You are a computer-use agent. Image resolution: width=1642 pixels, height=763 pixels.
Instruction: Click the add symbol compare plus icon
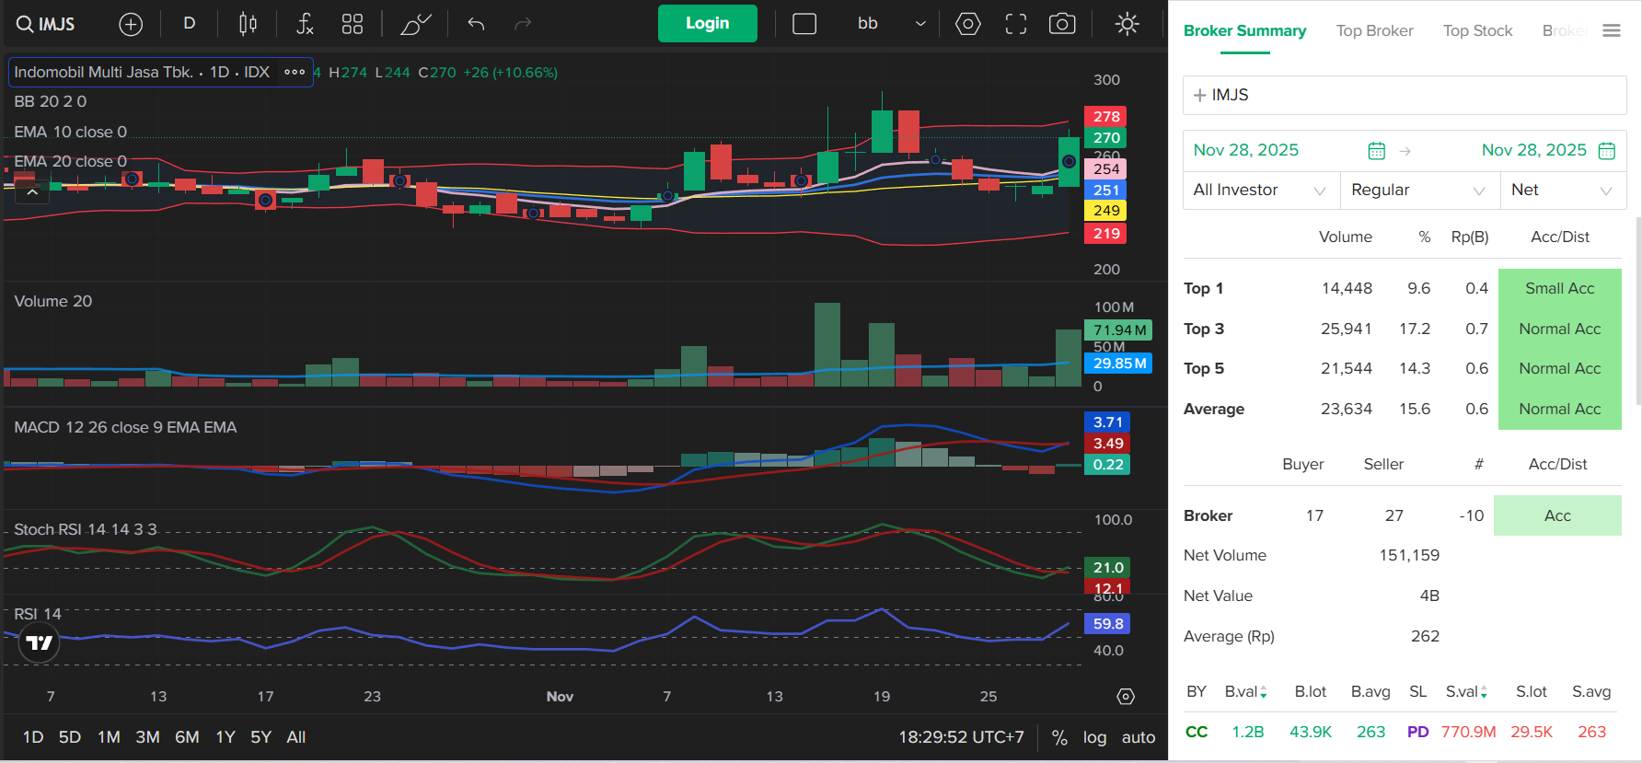coord(131,24)
